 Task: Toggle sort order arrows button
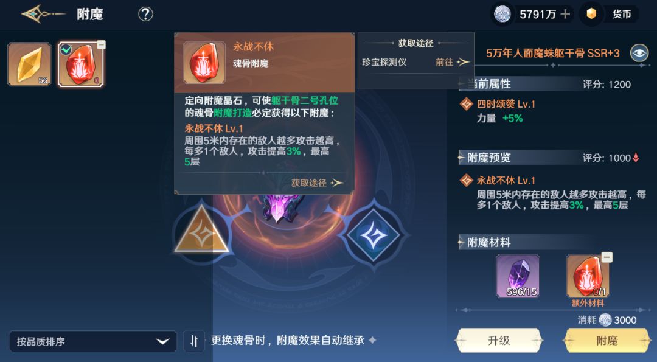coord(193,341)
